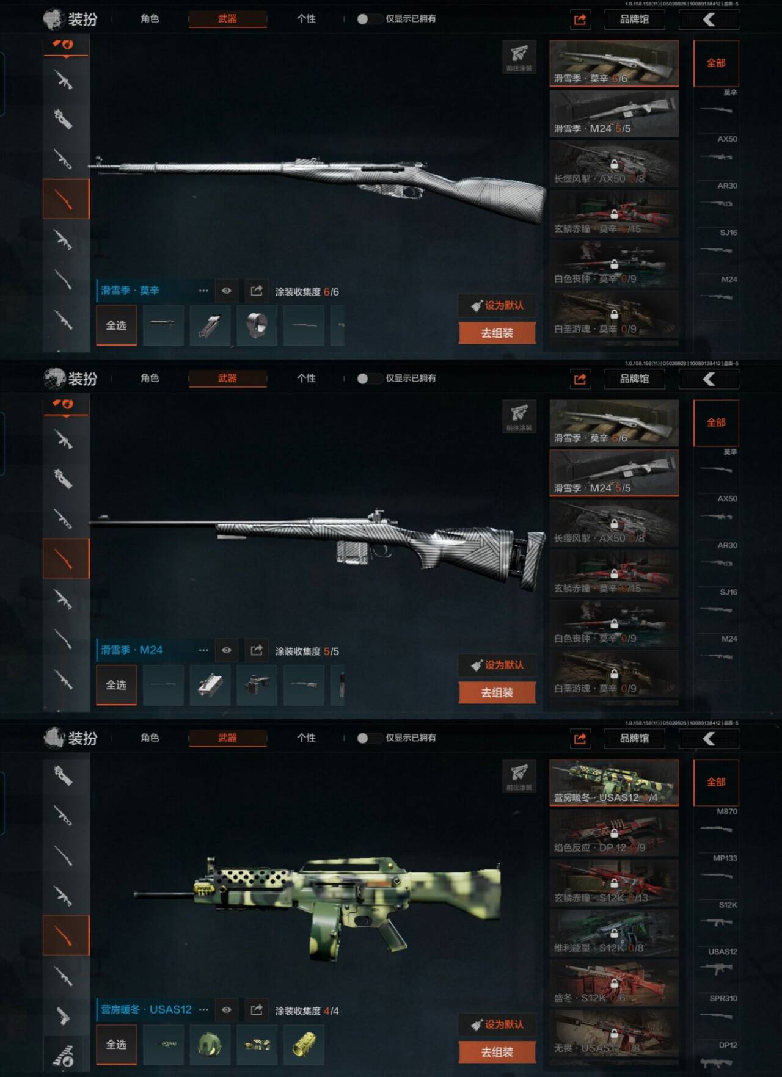Click the eye preview icon beside 营房暖冬 · USAS12
Viewport: 782px width, 1077px height.
tap(227, 1010)
